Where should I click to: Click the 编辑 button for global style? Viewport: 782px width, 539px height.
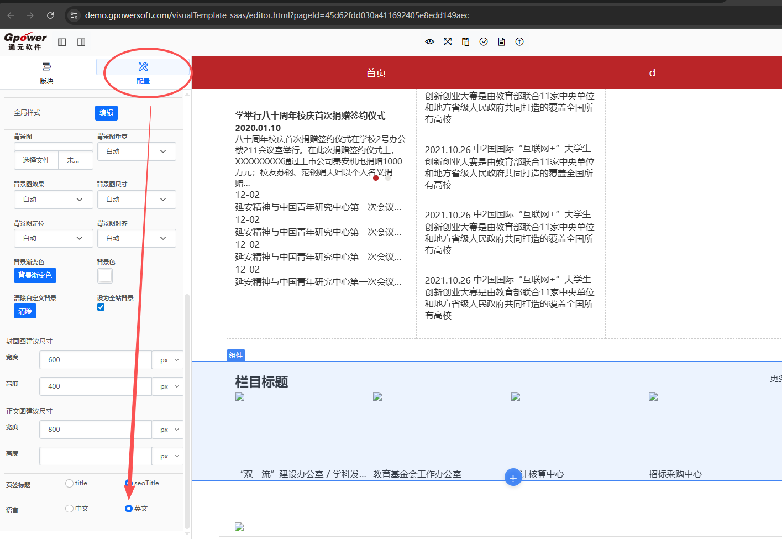click(106, 113)
